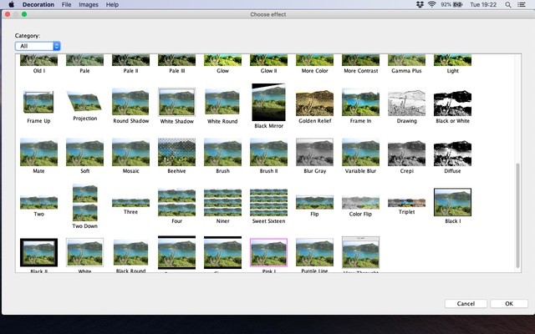The width and height of the screenshot is (535, 334).
Task: Select the White frame effect
Action: 84,252
